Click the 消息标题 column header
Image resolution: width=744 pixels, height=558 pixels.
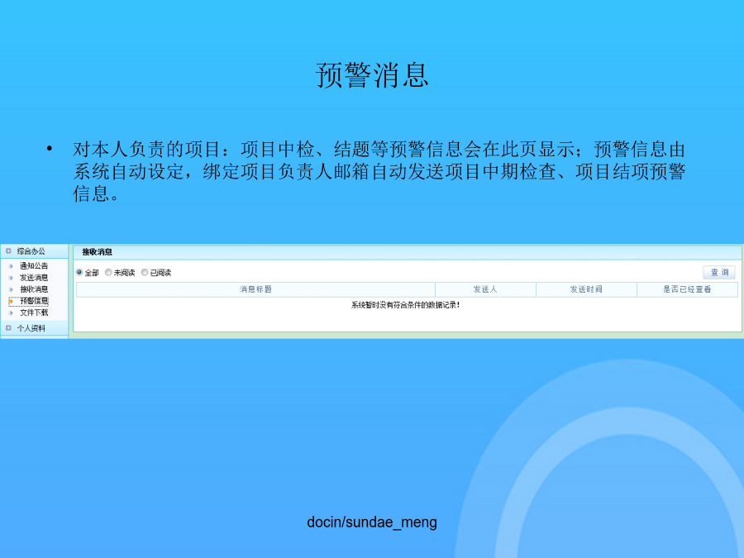coord(255,289)
